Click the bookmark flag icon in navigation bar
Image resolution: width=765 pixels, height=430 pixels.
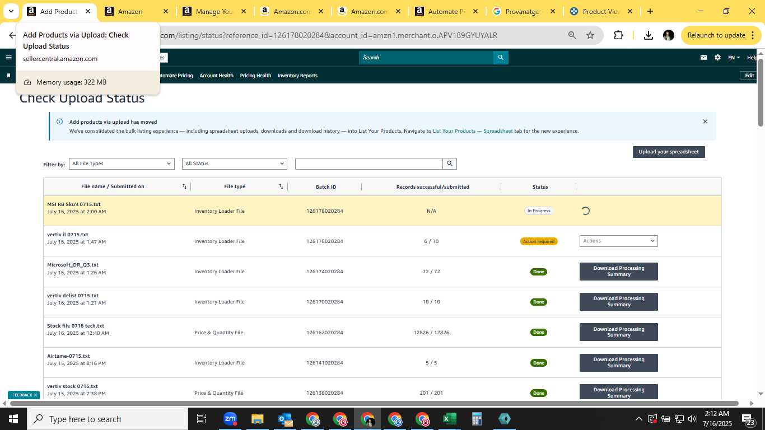[x=8, y=76]
